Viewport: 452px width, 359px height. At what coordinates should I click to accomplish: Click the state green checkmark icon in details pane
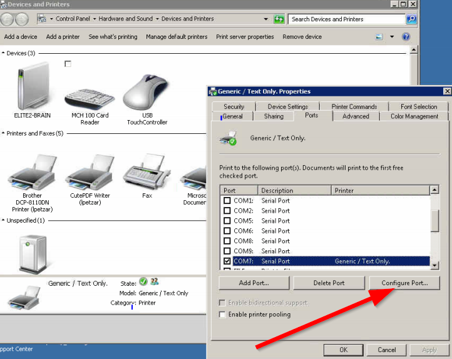pyautogui.click(x=143, y=281)
